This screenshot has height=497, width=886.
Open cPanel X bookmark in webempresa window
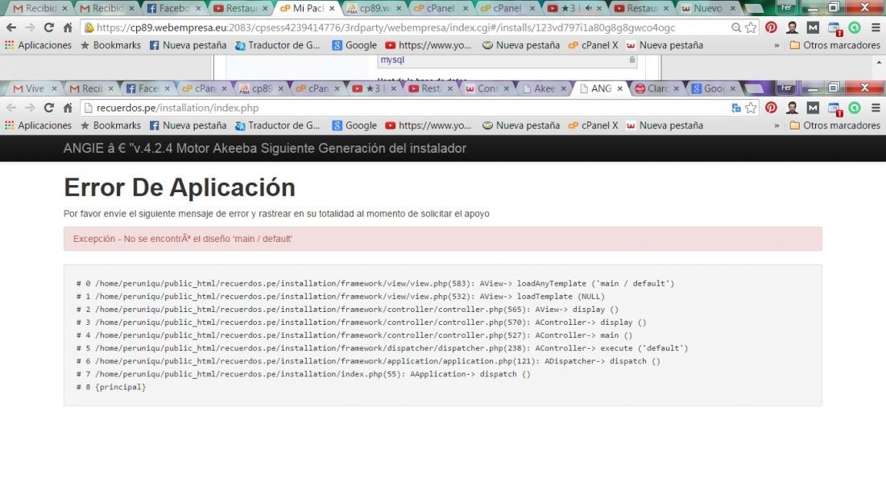pos(593,45)
